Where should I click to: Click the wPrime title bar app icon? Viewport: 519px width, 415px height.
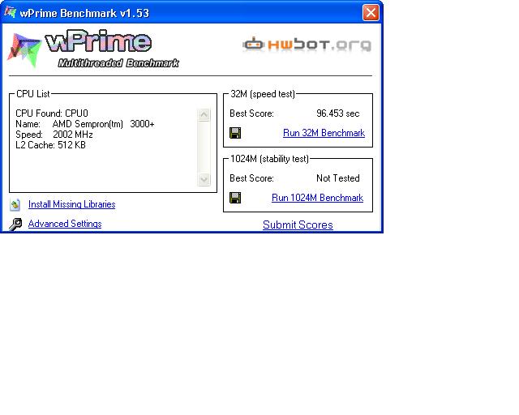[x=11, y=12]
